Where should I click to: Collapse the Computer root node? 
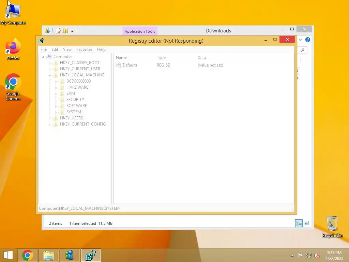43,57
